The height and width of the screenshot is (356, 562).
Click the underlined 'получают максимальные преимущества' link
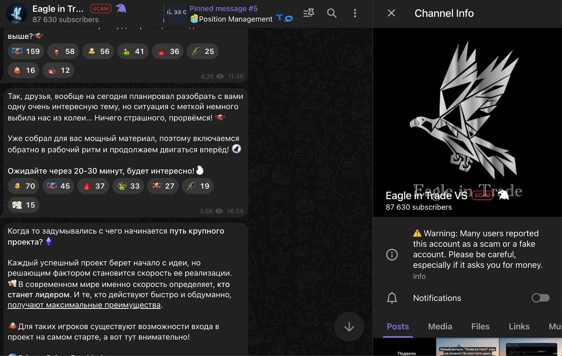tap(84, 305)
